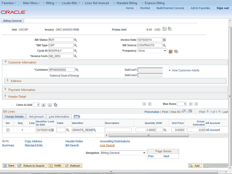Click the minus icon next to Lines to Add
Screen dimensions: 232x174
pyautogui.click(x=50, y=105)
